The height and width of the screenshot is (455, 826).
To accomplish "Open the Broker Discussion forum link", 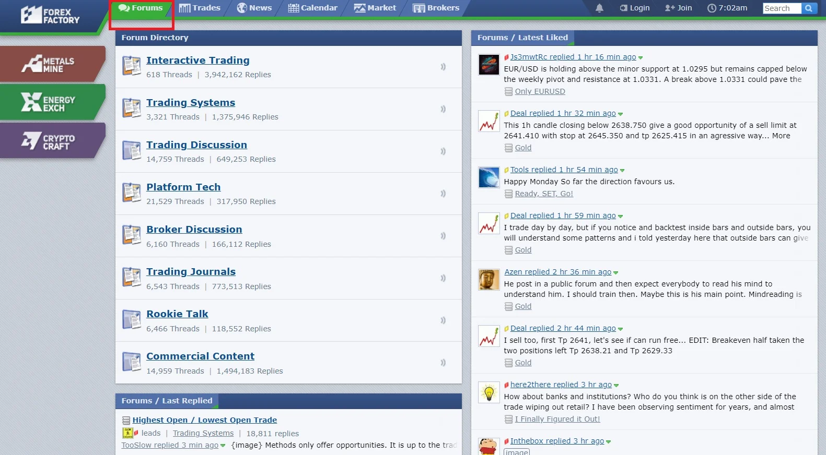I will click(194, 230).
